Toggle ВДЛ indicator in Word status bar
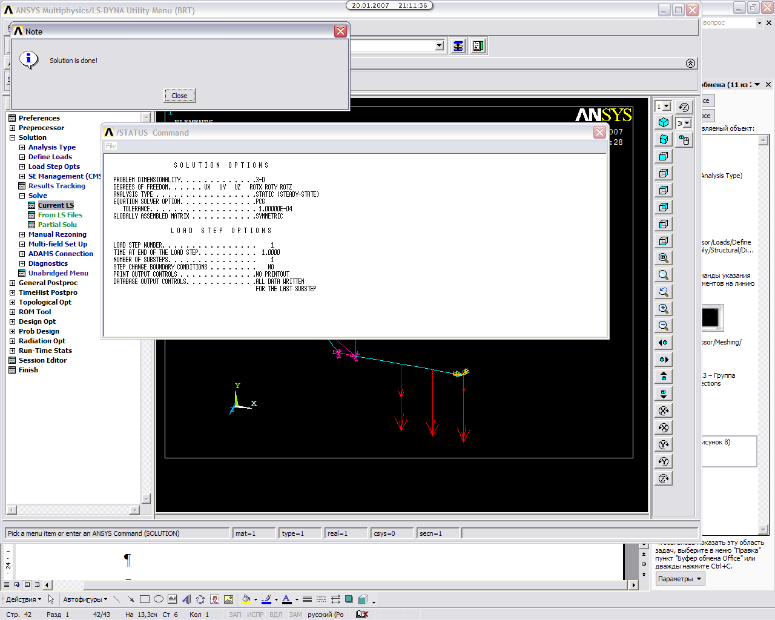The image size is (775, 620). click(276, 615)
